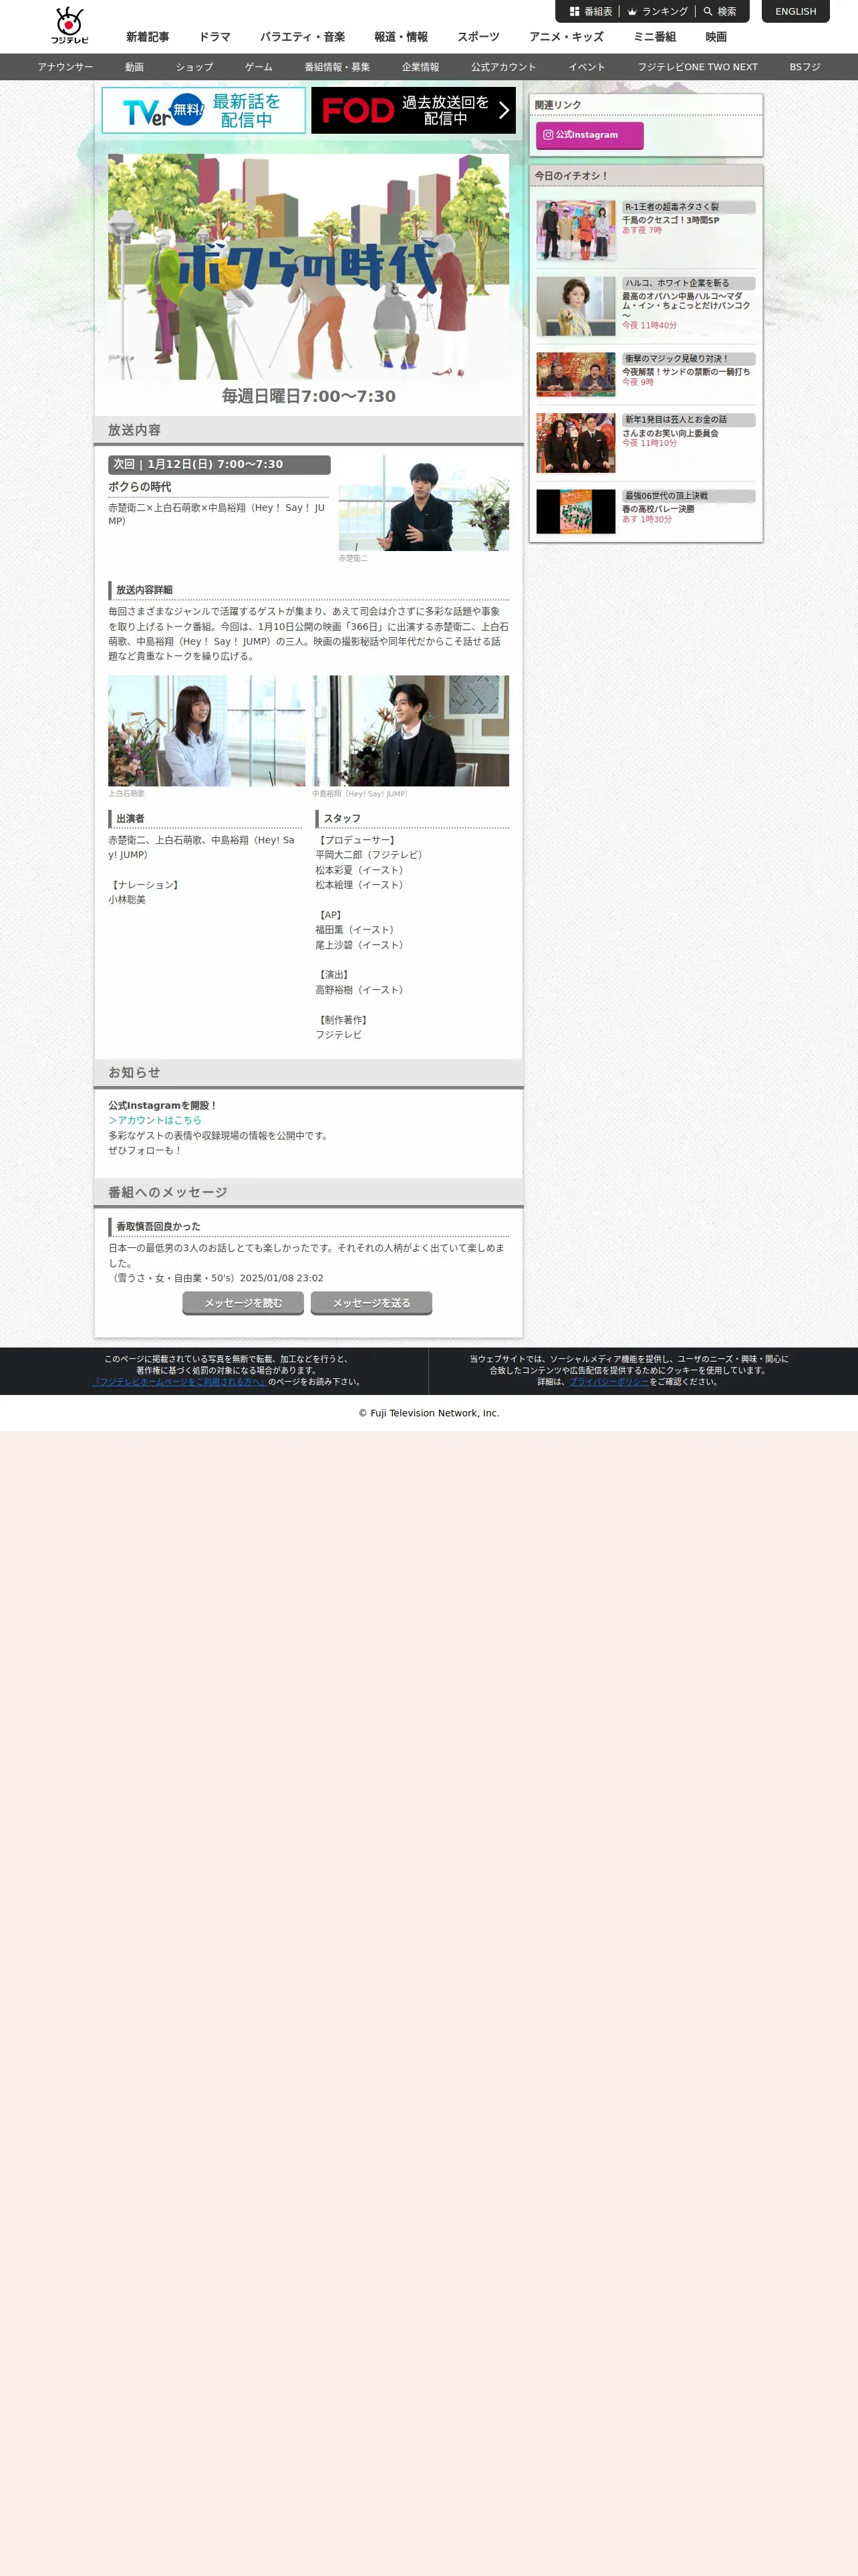Open the 新着記事 menu
This screenshot has width=858, height=2576.
(148, 37)
